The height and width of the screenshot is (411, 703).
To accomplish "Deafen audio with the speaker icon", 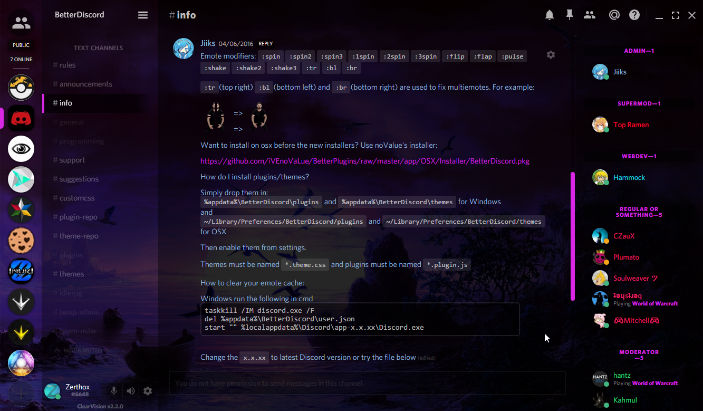I will (x=131, y=391).
